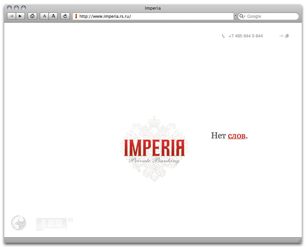Click the browser Forward arrow button
This screenshot has height=247, width=306.
tap(20, 16)
